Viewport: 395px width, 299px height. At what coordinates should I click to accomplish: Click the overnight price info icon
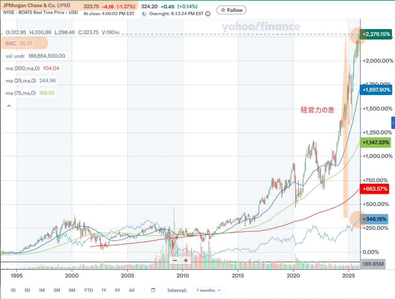(x=208, y=14)
